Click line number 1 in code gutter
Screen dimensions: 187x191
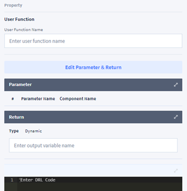pyautogui.click(x=12, y=180)
